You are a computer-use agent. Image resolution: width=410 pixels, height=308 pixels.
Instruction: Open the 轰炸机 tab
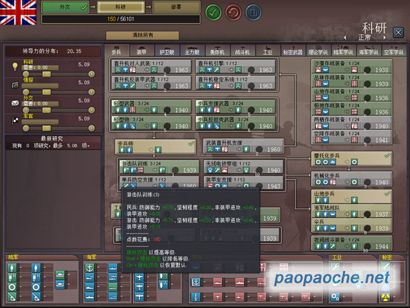tap(217, 50)
